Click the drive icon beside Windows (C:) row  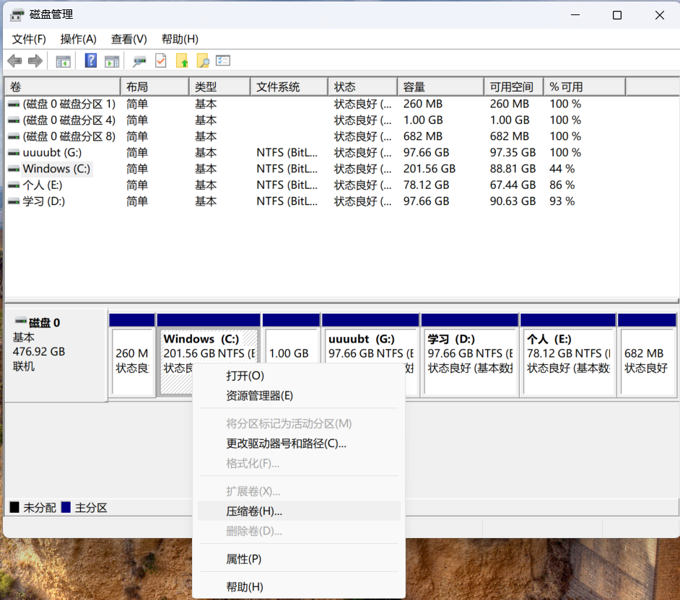point(14,169)
